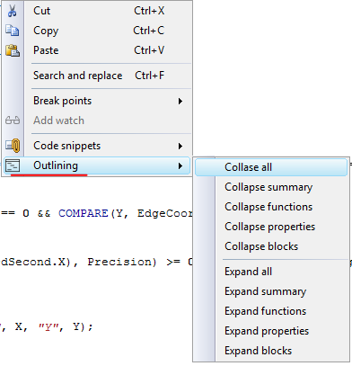Choose Expand all menu item
Screen dimensions: 352x366
tap(271, 272)
